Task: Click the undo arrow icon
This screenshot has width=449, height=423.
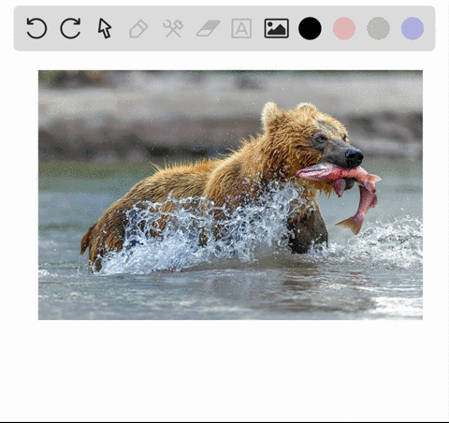Action: [36, 28]
